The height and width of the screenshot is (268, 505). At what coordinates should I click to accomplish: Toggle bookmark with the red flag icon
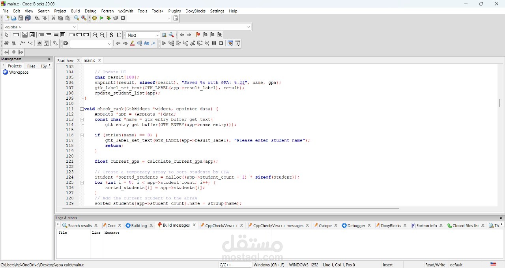coord(198,35)
